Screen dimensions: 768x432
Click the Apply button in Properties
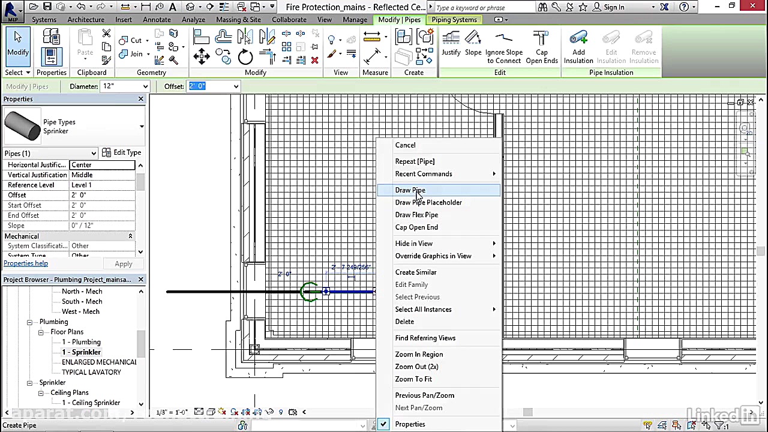123,263
